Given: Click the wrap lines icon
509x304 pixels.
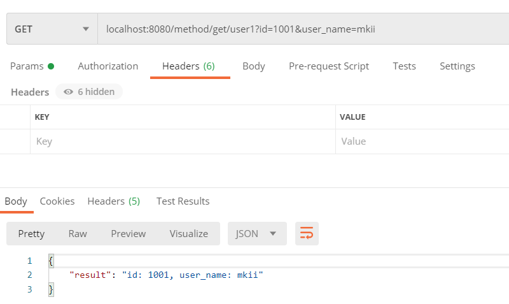Looking at the screenshot, I should click(307, 234).
